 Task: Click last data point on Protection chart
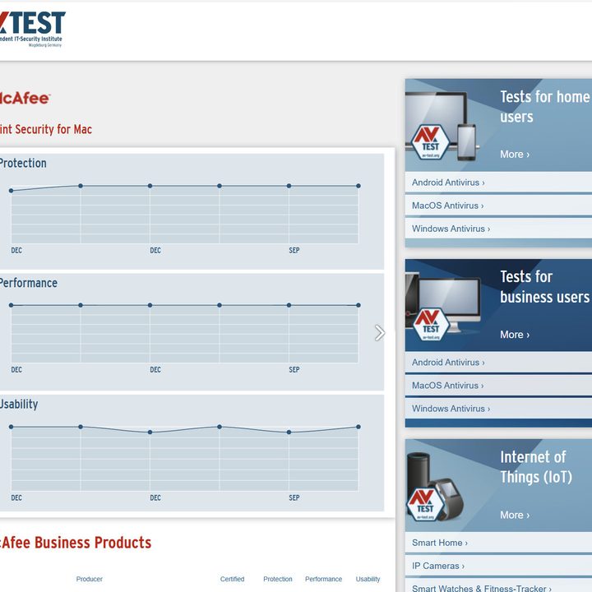point(358,186)
